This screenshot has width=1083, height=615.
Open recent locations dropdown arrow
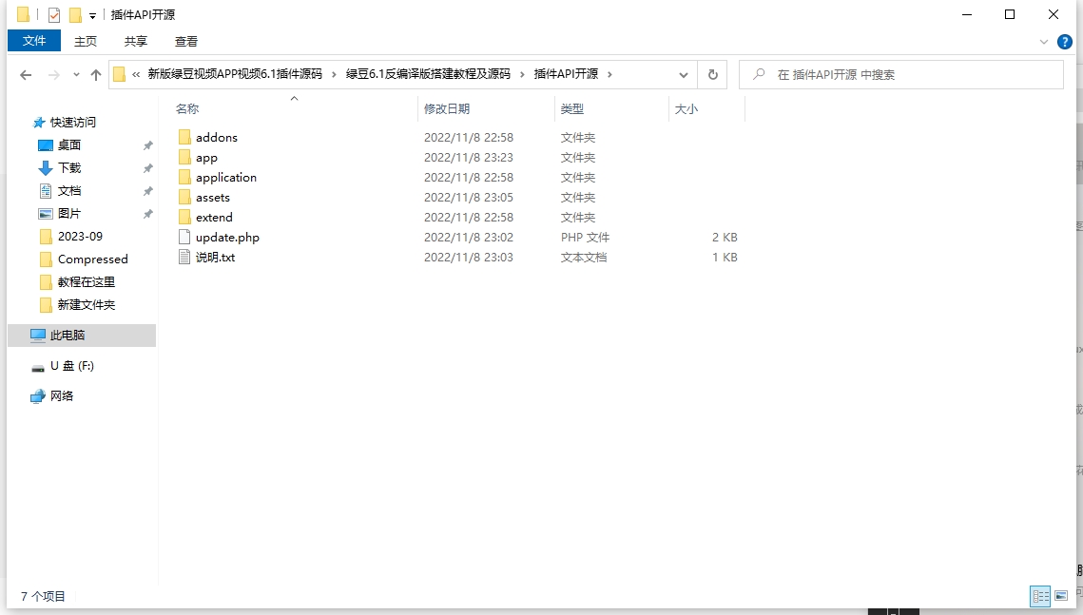click(75, 75)
